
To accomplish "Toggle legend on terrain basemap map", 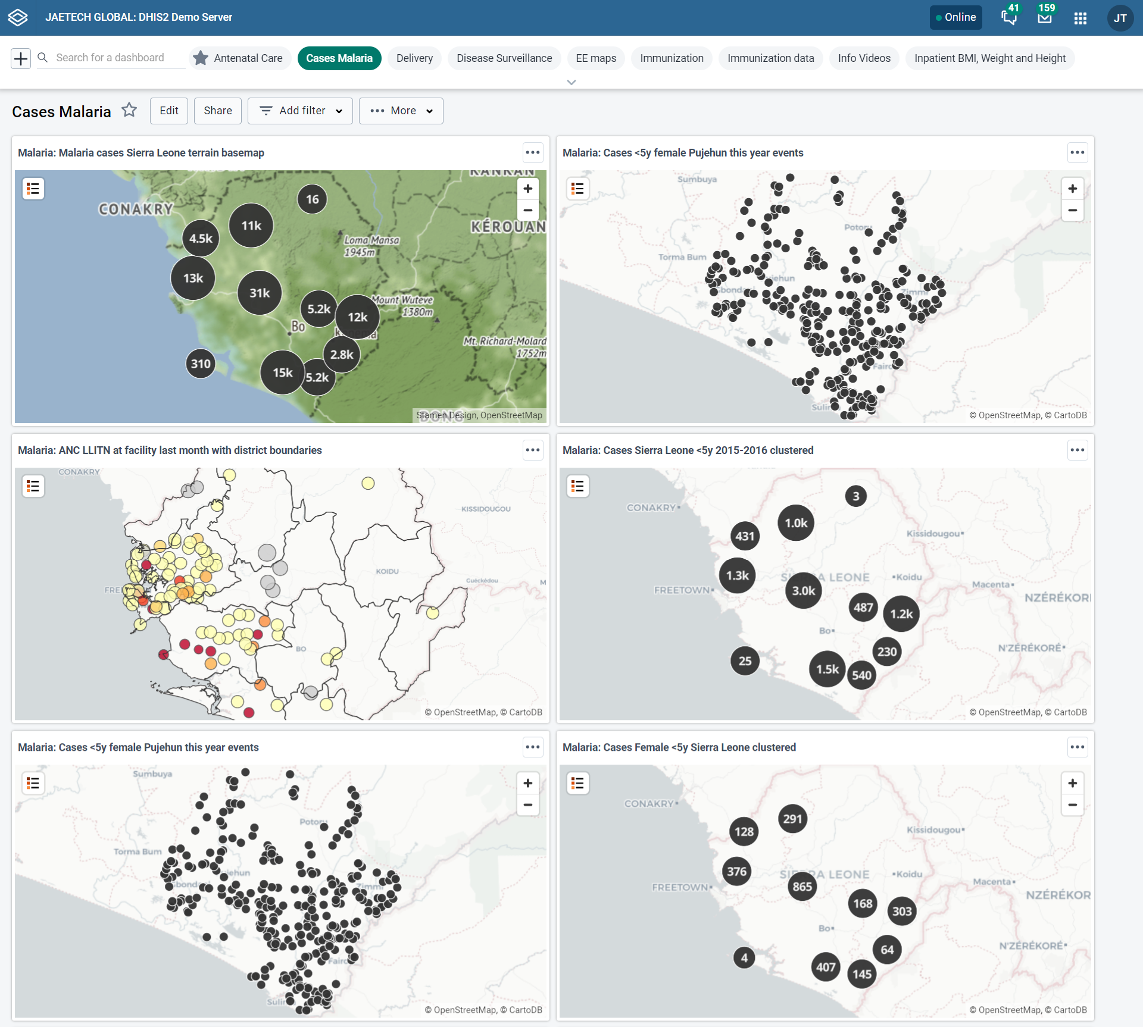I will (33, 189).
